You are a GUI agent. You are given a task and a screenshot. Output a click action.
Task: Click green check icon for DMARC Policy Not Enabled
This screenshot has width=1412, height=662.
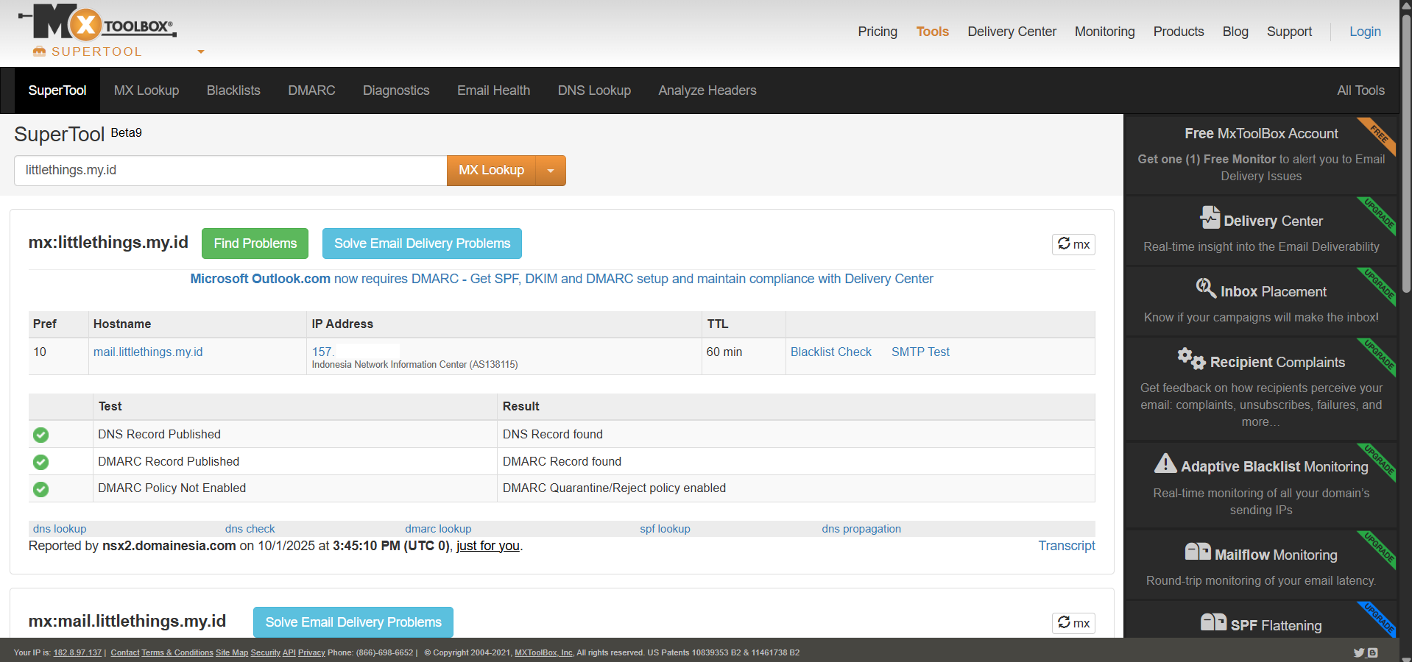[41, 489]
